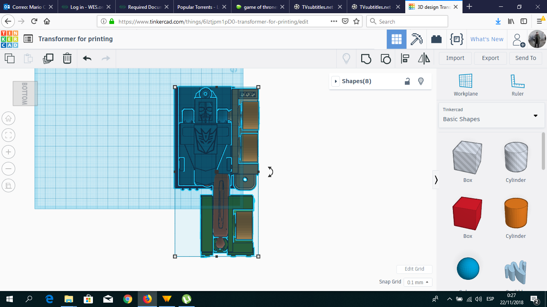This screenshot has height=307, width=547.
Task: Expand the Shapes(8) inspector panel
Action: pyautogui.click(x=336, y=81)
